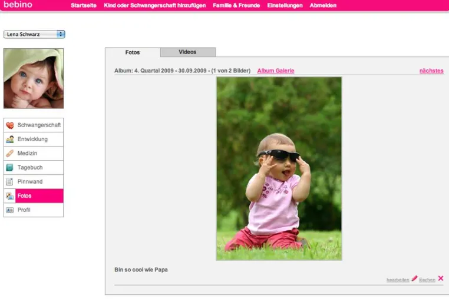Switch to the Videos tab
This screenshot has height=299, width=449.
pos(188,52)
